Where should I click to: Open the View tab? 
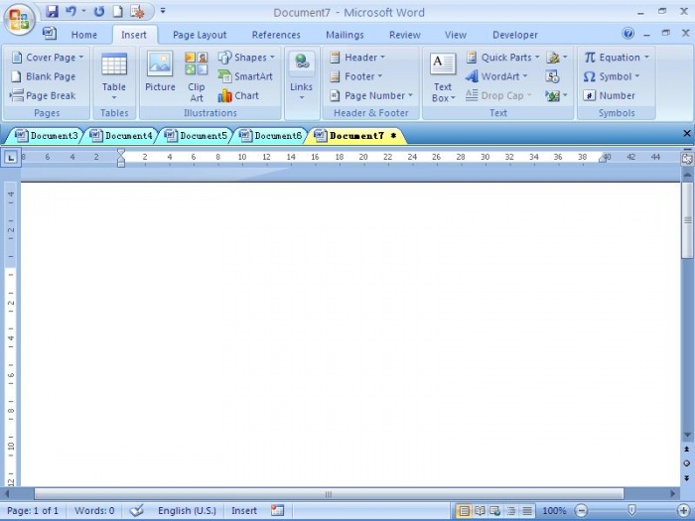point(455,35)
